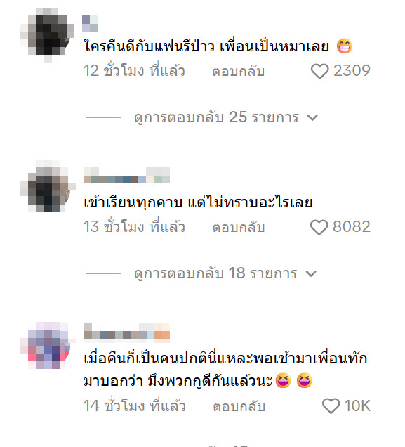Open third commenter's blurred username
Image resolution: width=405 pixels, height=447 pixels.
tap(127, 332)
